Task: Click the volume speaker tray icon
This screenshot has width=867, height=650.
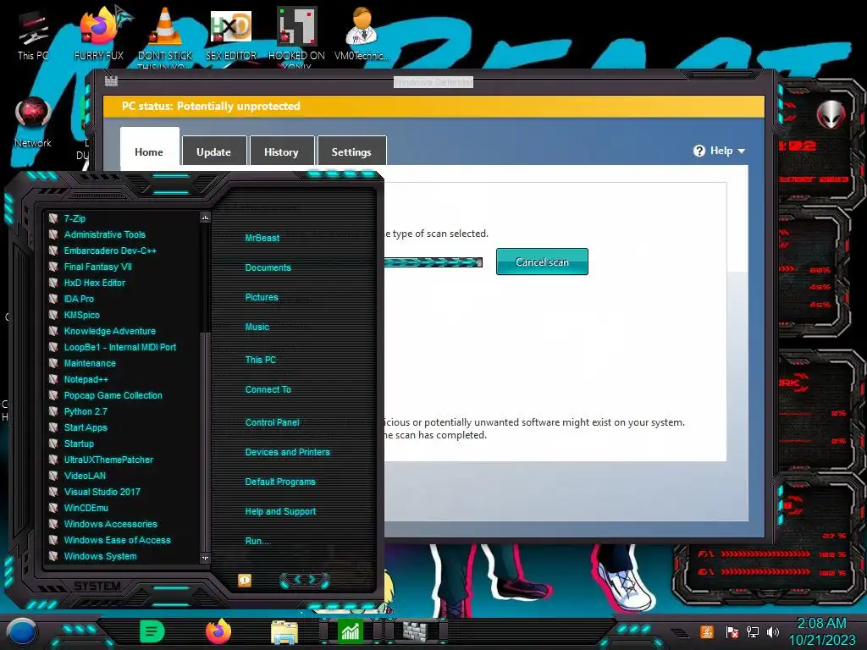Action: click(x=773, y=632)
